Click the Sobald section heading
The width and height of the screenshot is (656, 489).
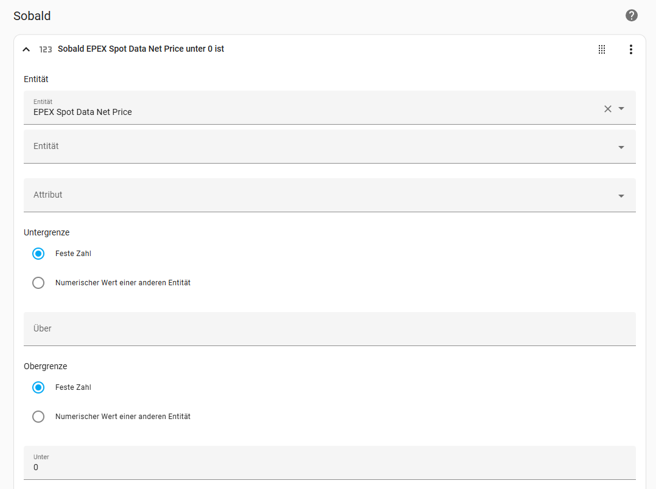coord(32,16)
